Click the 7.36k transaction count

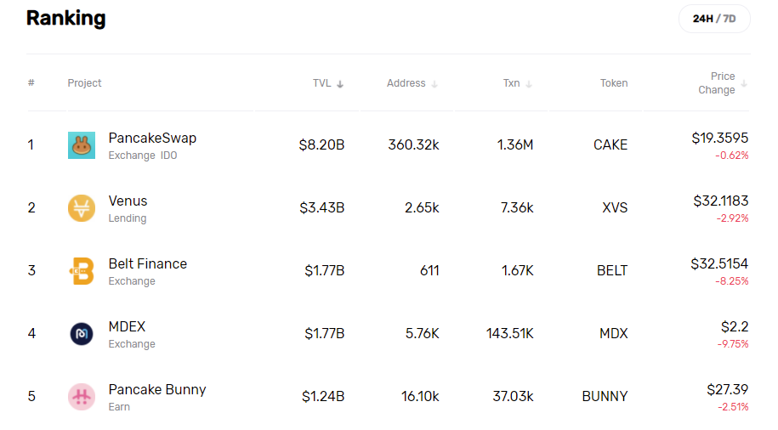click(x=517, y=208)
